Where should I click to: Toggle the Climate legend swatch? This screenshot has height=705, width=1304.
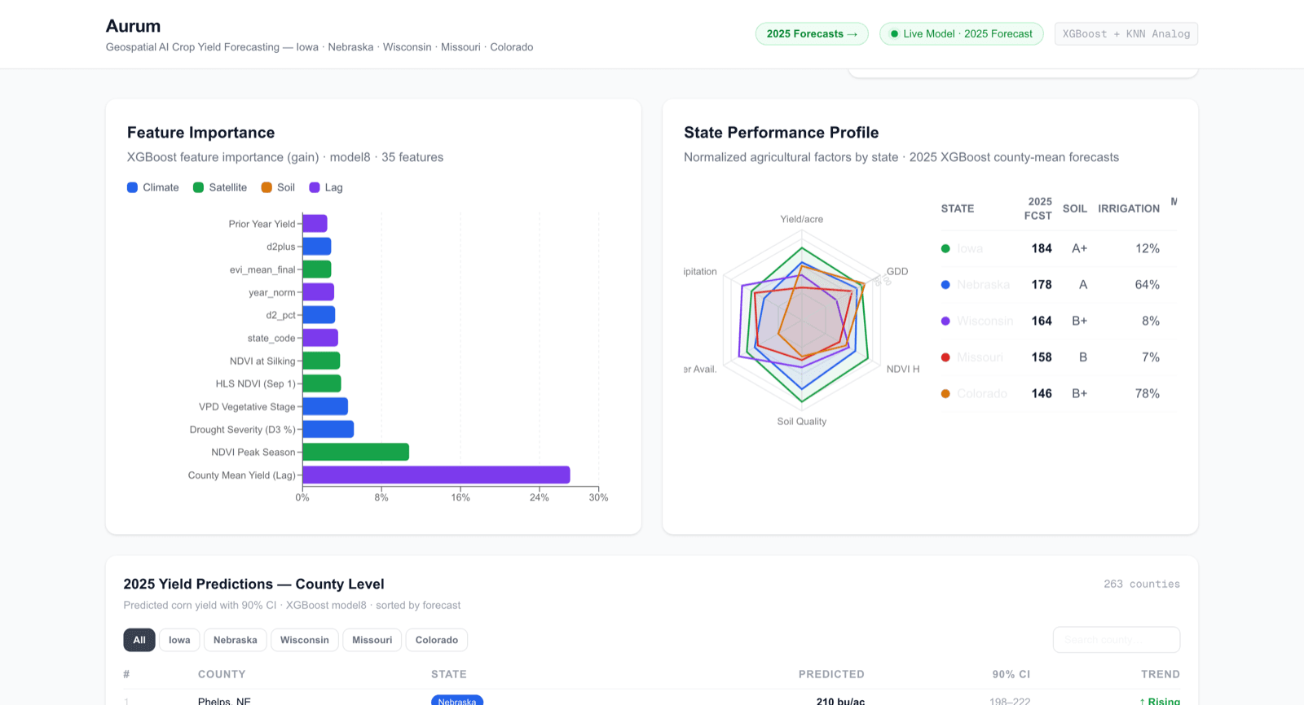click(132, 187)
